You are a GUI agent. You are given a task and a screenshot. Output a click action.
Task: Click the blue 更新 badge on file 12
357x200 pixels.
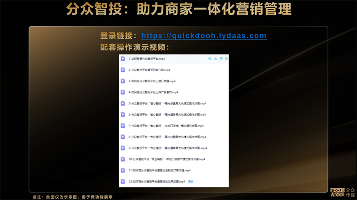(191, 181)
